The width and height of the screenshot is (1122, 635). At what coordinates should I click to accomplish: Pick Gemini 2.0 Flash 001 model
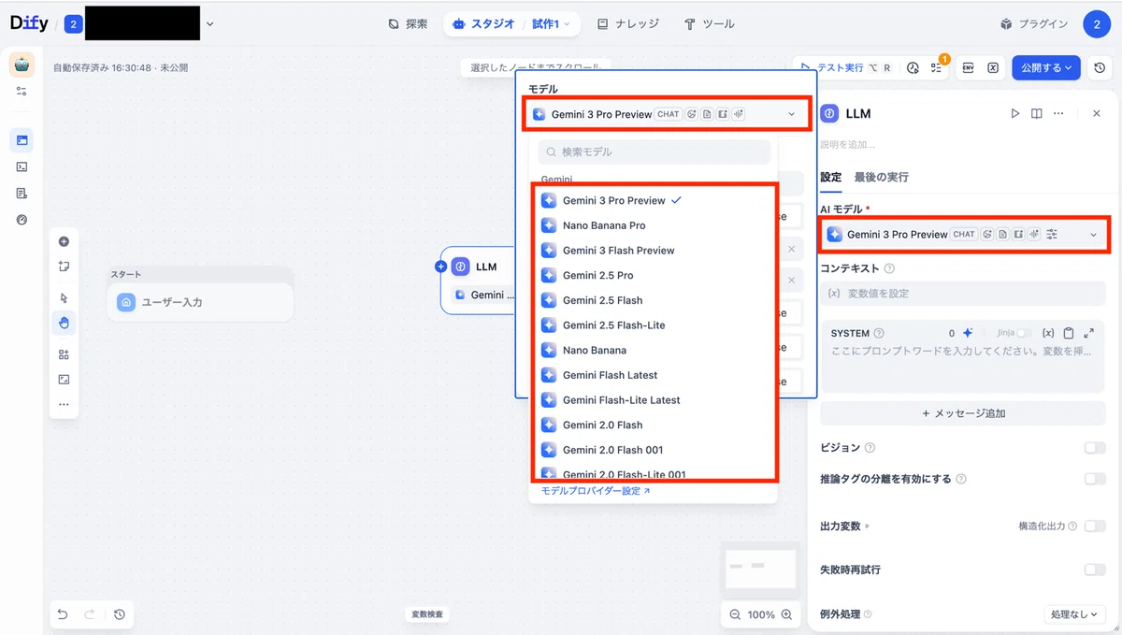click(x=654, y=450)
